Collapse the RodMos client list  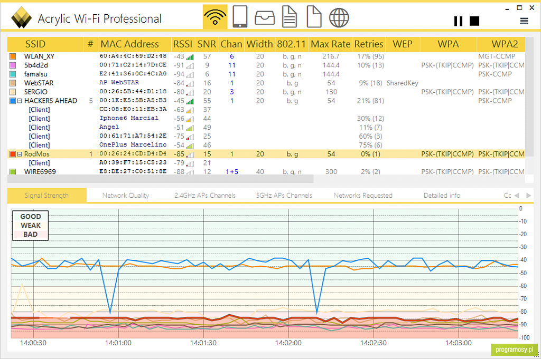20,154
